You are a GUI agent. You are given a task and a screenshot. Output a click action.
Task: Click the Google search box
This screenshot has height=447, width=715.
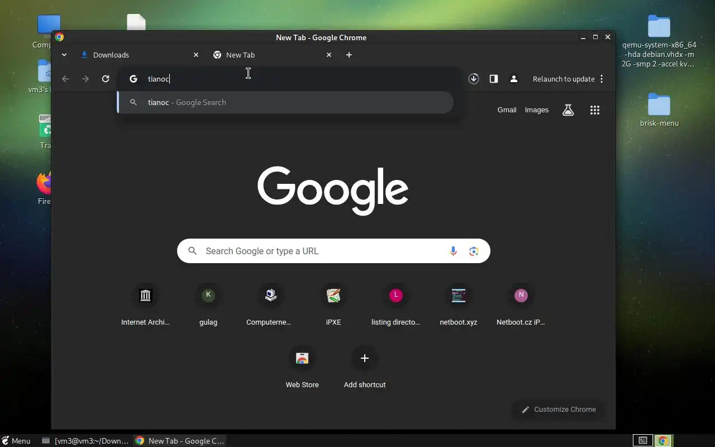(333, 251)
